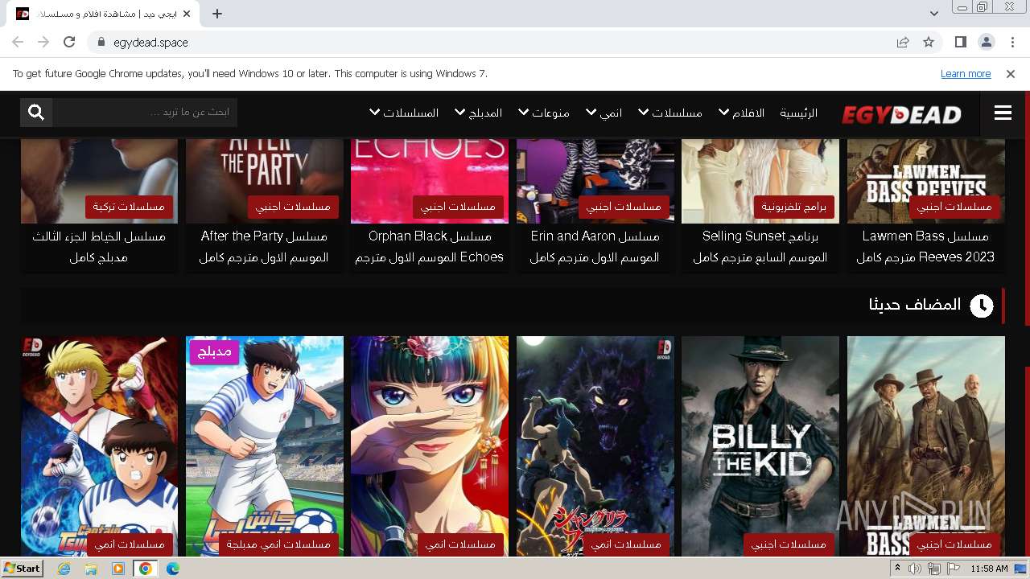Show hidden system tray icons

(x=898, y=569)
